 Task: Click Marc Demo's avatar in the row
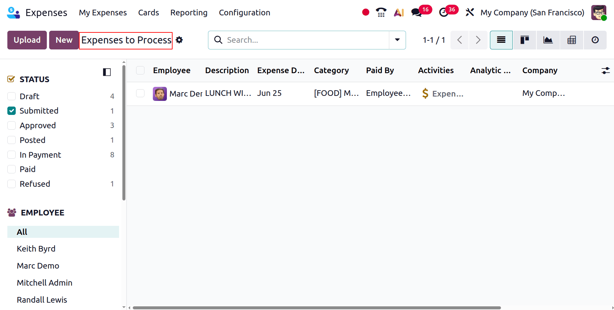[x=160, y=94]
